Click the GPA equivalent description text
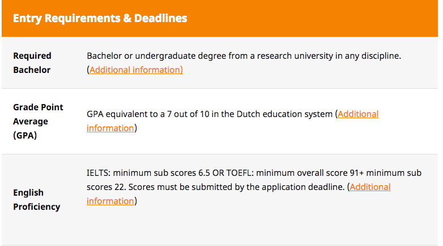 click(x=210, y=114)
